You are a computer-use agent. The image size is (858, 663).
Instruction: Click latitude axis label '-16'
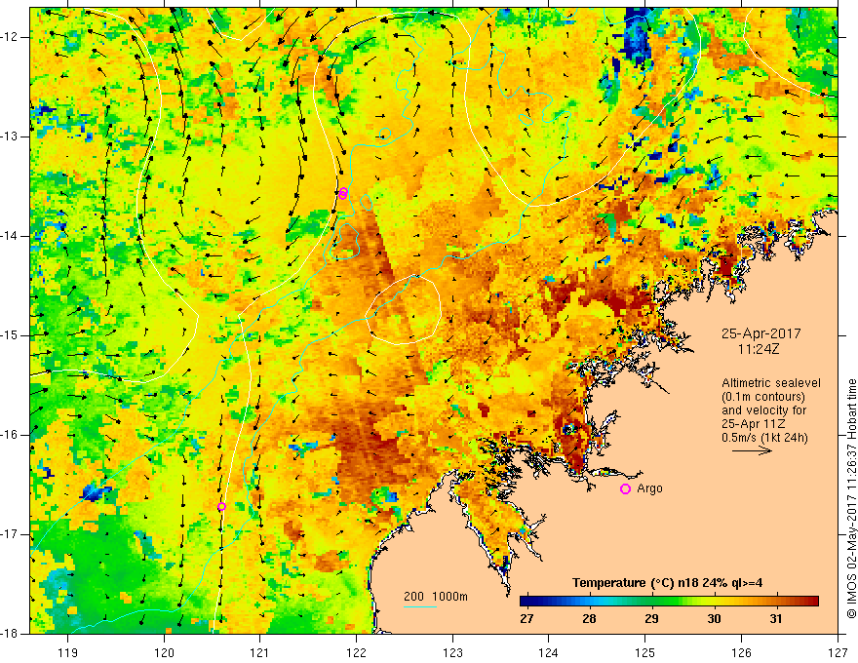(10, 435)
